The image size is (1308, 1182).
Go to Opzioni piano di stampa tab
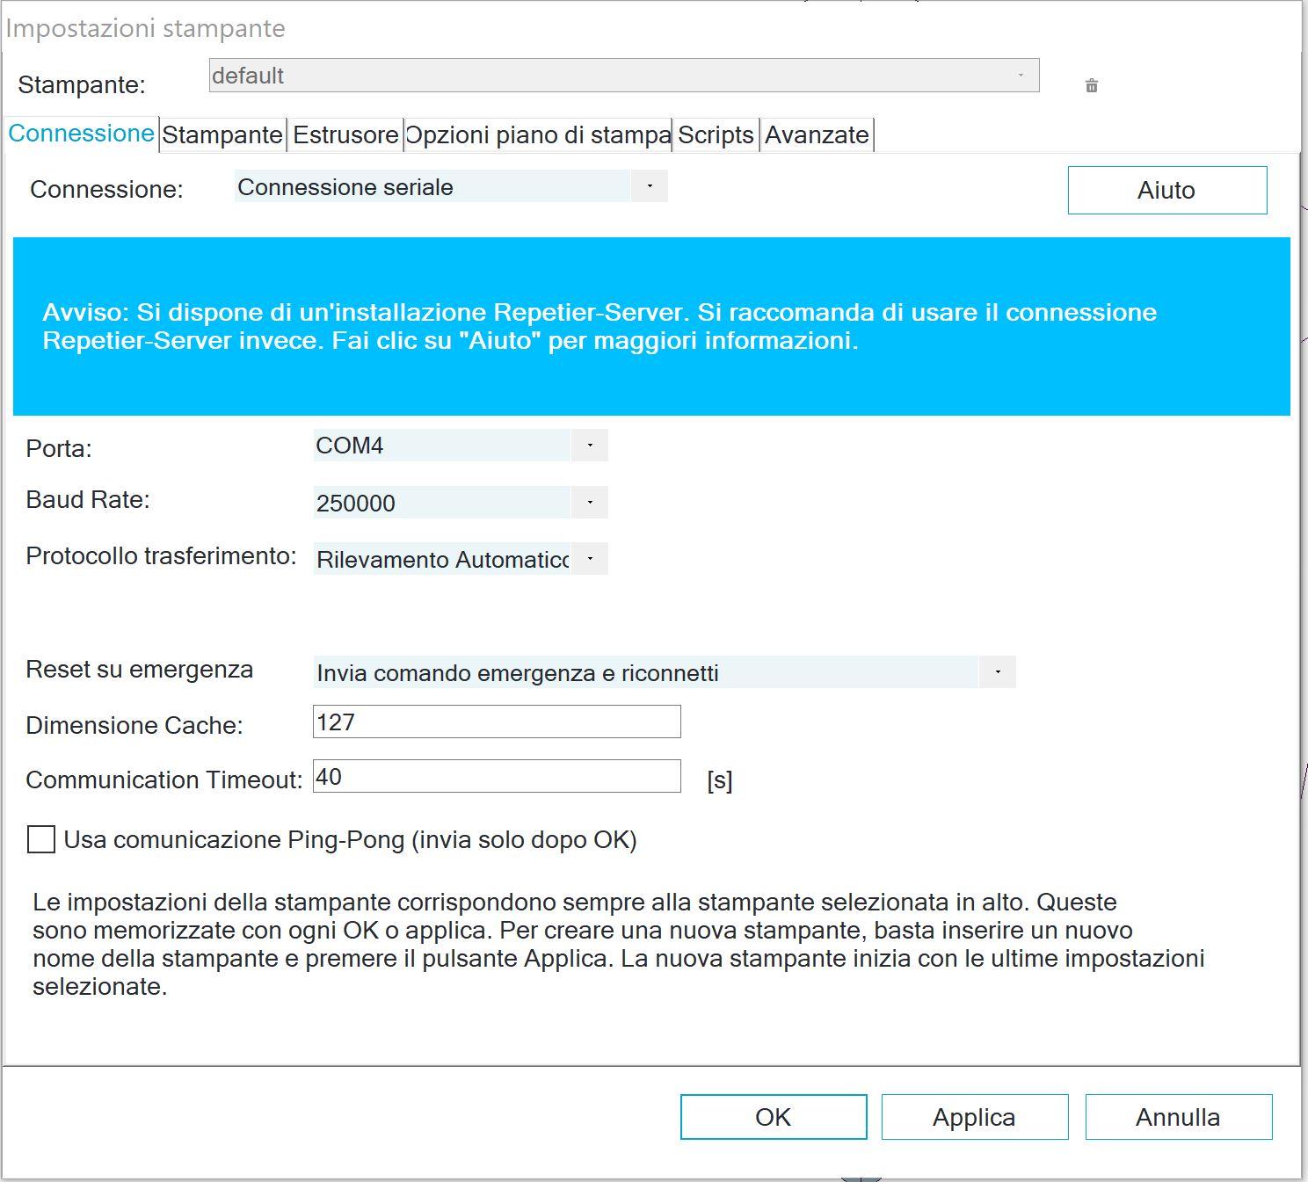(538, 134)
